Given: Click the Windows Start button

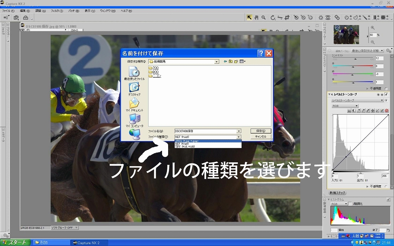Looking at the screenshot, I should click(x=15, y=243).
